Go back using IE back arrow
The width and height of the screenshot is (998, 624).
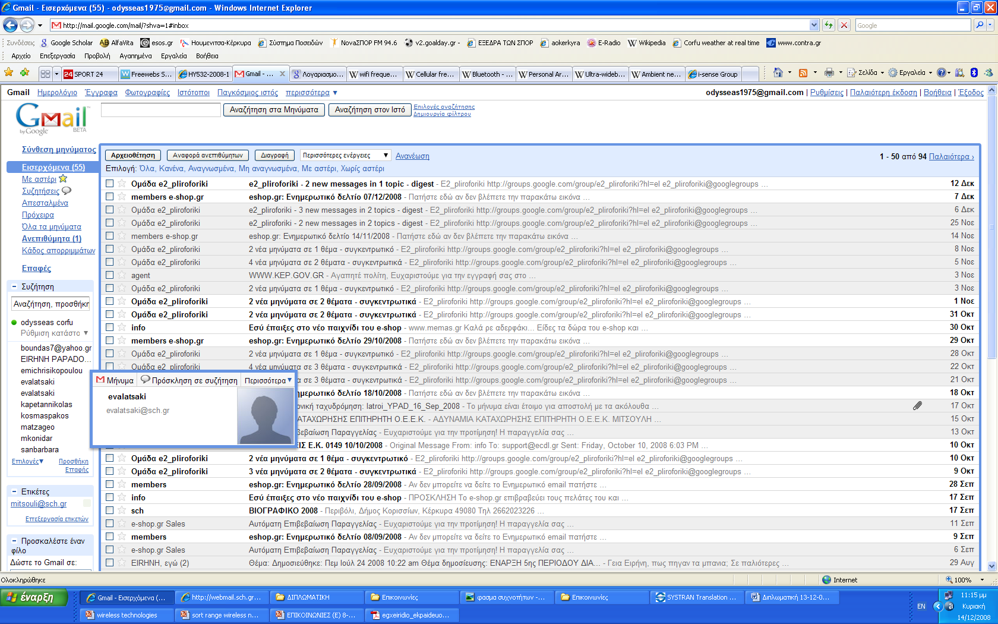(10, 25)
